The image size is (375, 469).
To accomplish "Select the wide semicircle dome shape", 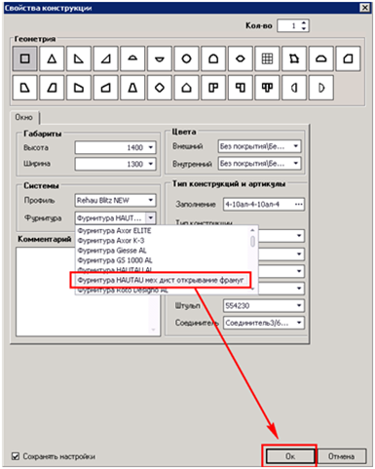I will [x=321, y=59].
